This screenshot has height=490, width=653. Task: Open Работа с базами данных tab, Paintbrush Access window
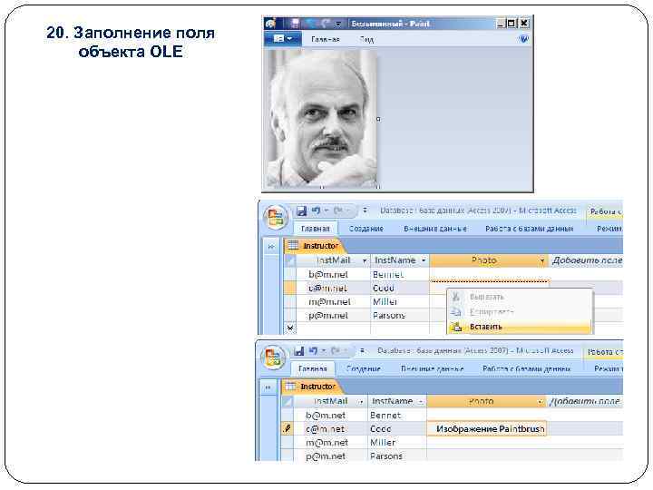coord(527,368)
